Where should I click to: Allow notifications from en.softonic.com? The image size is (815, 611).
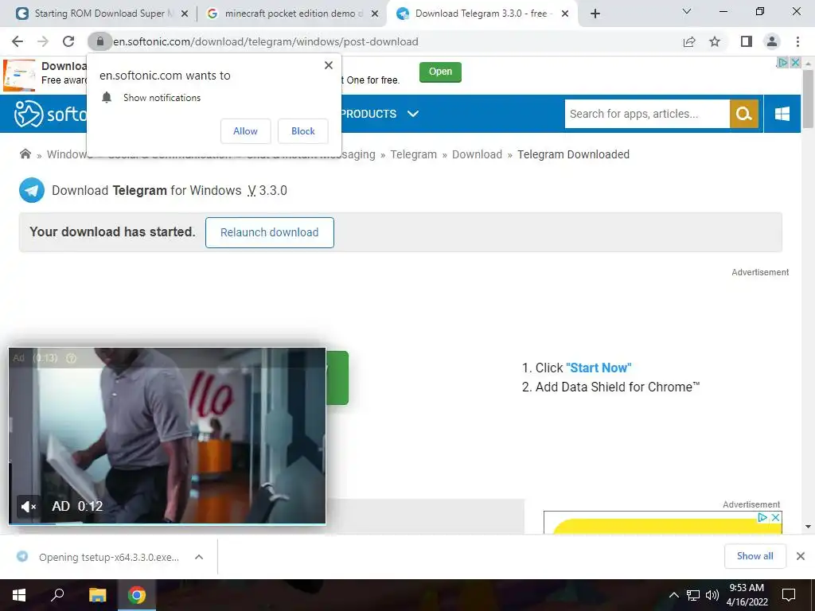point(245,131)
